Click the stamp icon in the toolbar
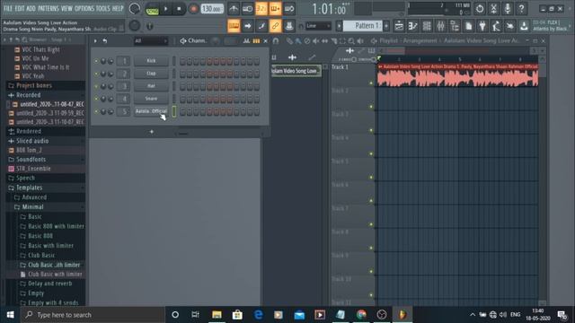575x323 pixels. tap(289, 26)
